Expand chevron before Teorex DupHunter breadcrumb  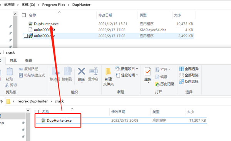click(13, 101)
